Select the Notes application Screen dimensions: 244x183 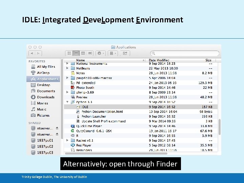(141, 73)
